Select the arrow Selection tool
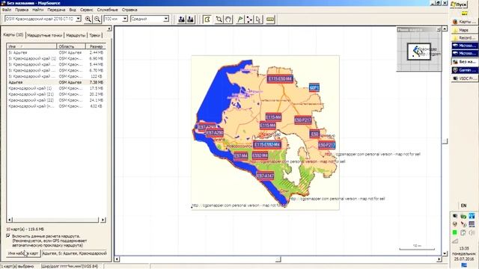The height and width of the screenshot is (269, 479). click(x=258, y=19)
